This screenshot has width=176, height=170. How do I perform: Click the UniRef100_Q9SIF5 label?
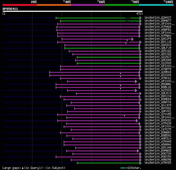158,39
